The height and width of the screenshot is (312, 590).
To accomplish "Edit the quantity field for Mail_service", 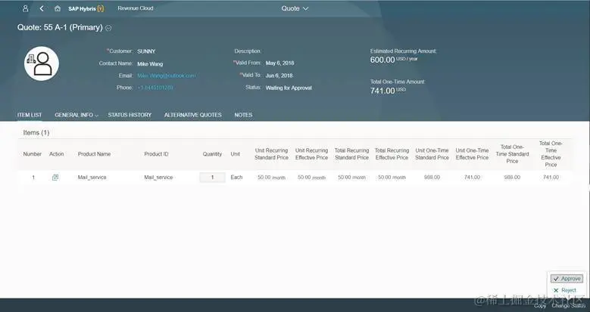I will point(212,178).
